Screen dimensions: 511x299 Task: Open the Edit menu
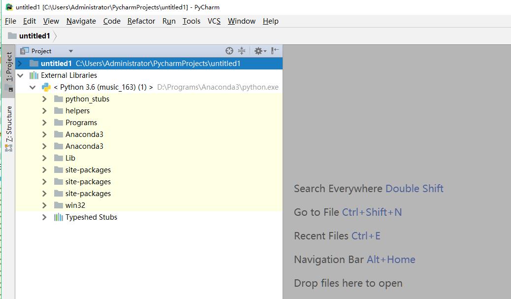30,21
